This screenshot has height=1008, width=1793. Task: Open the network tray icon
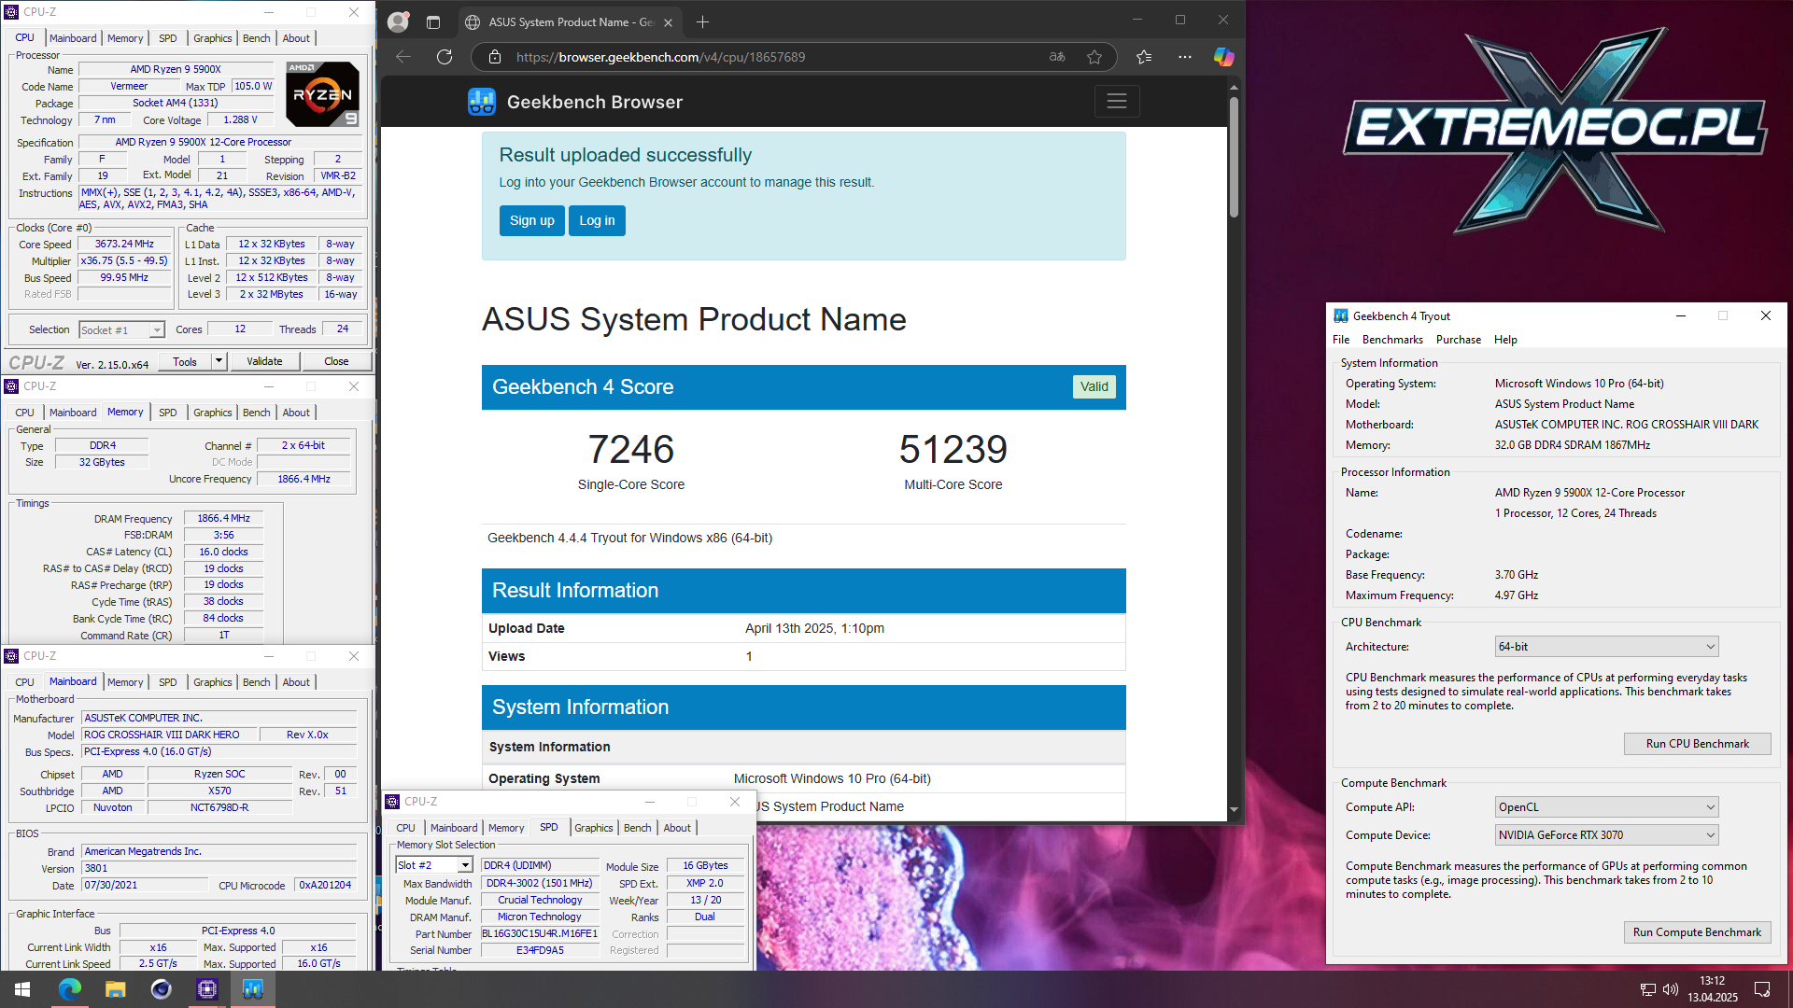pos(1648,989)
